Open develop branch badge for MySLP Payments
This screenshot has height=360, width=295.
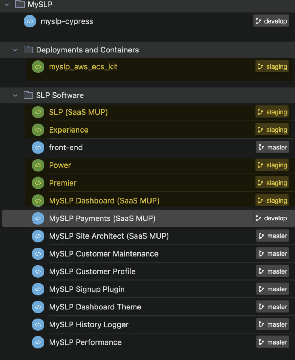[271, 218]
